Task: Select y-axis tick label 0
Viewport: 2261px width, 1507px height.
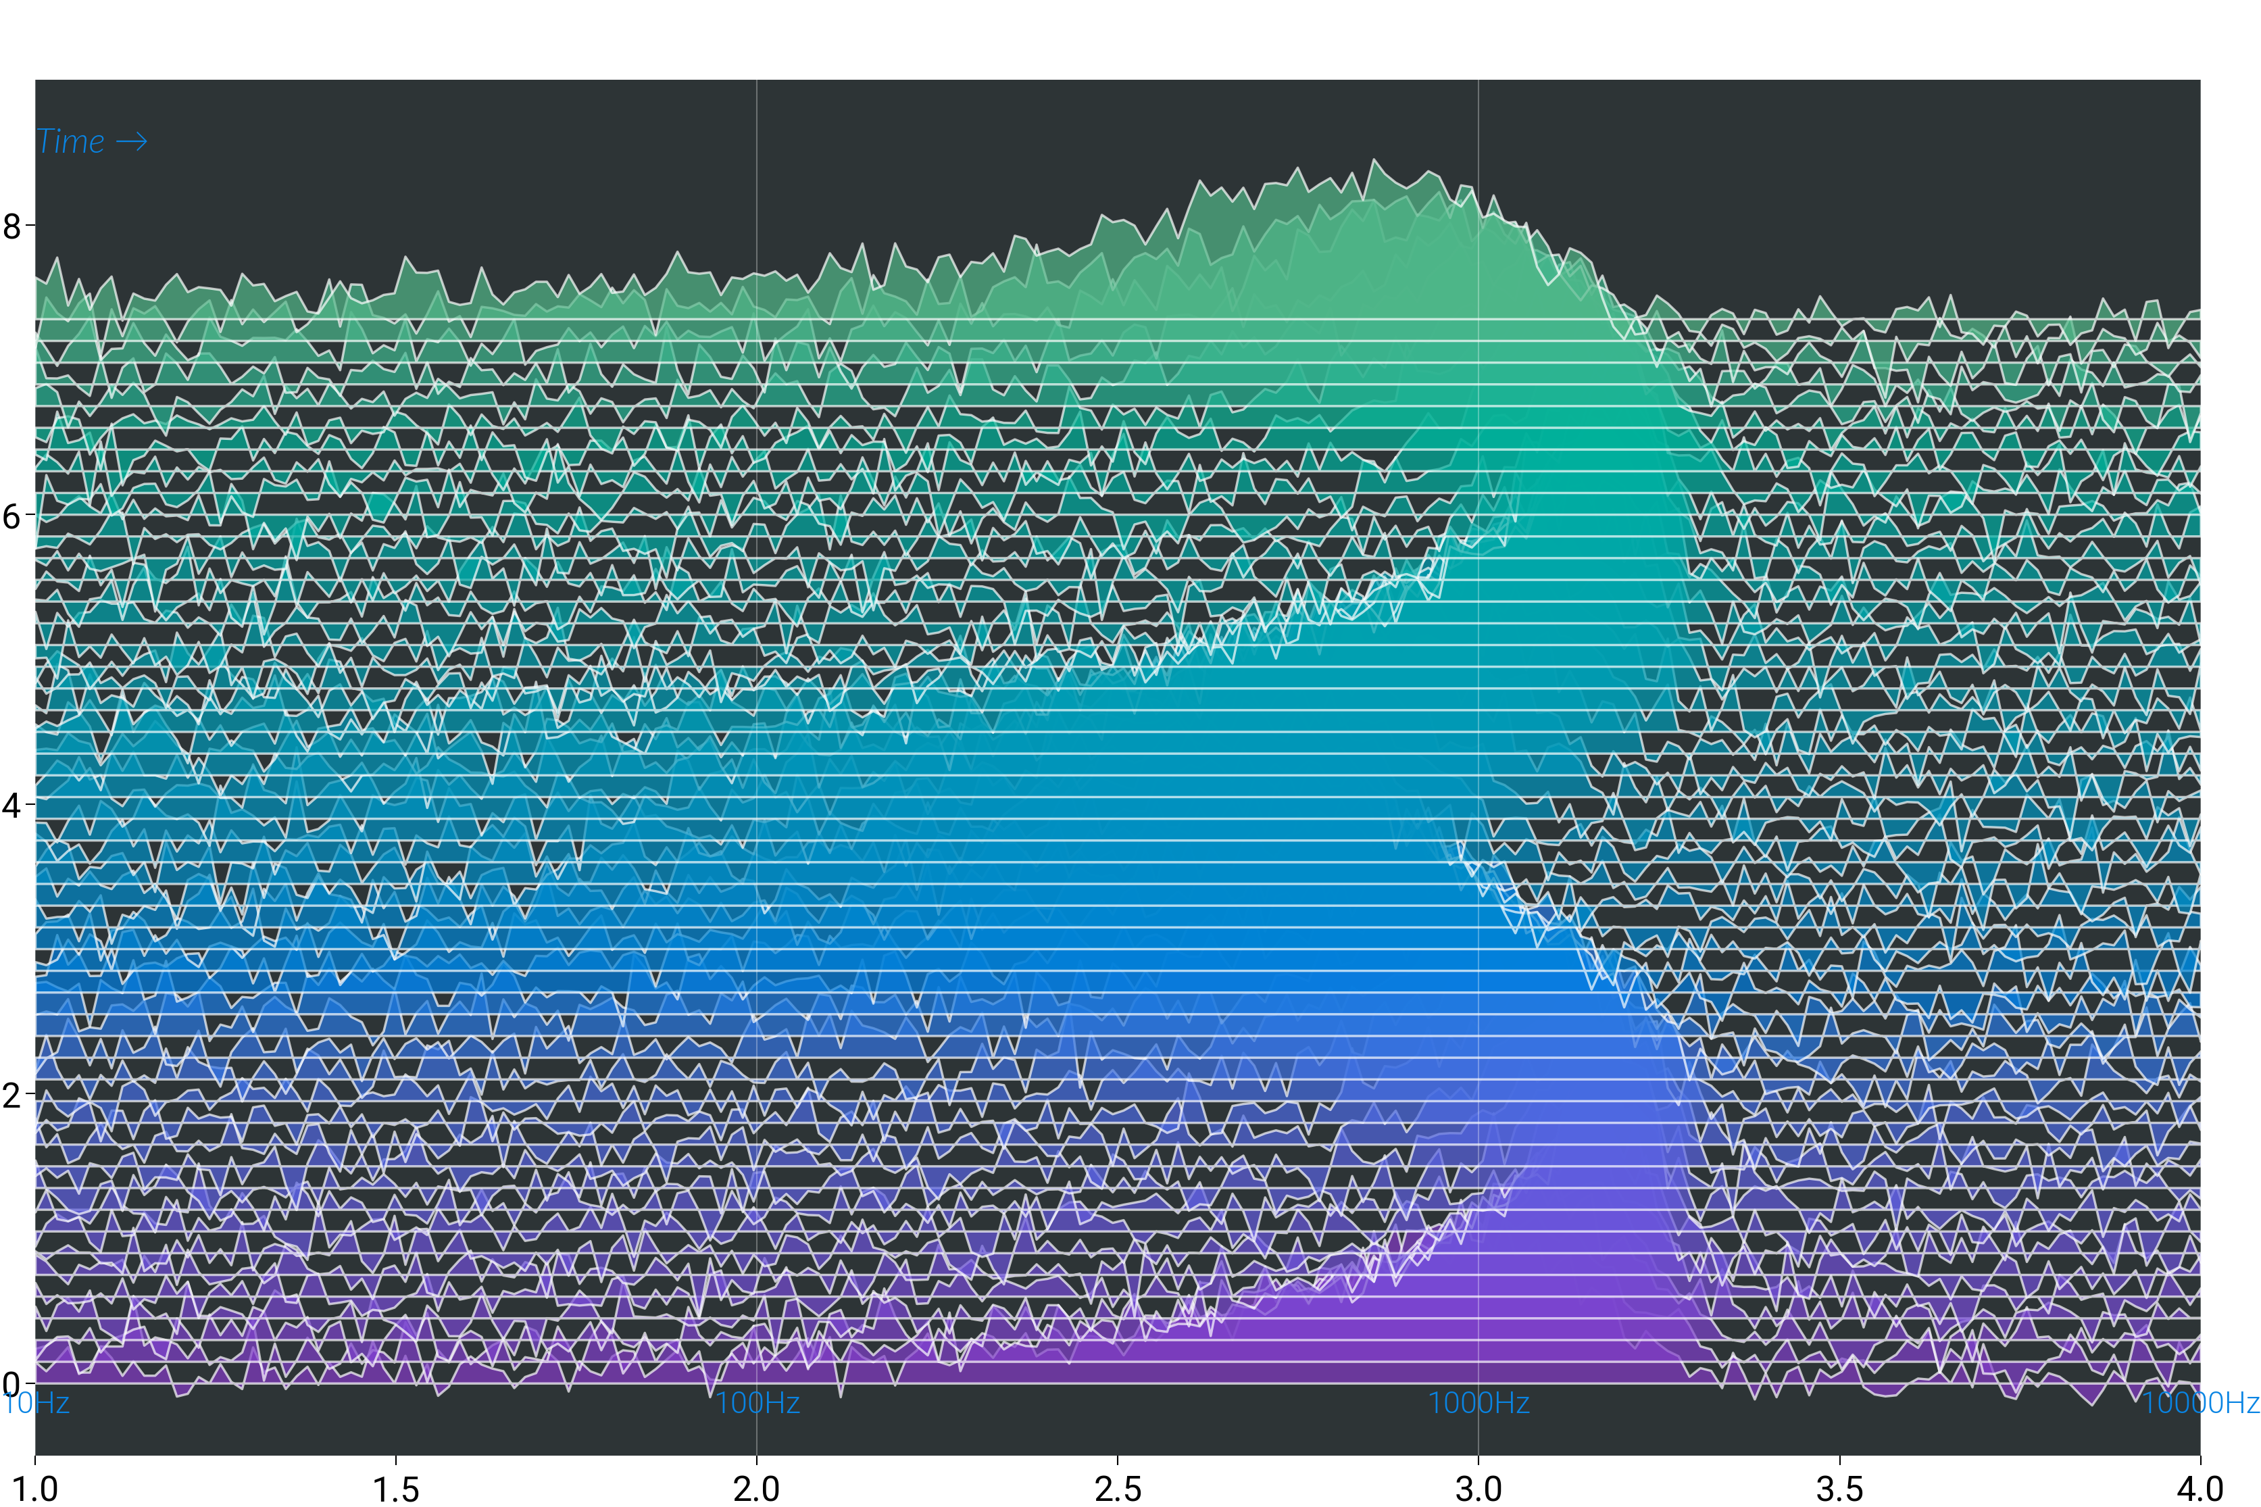Action: point(11,1385)
